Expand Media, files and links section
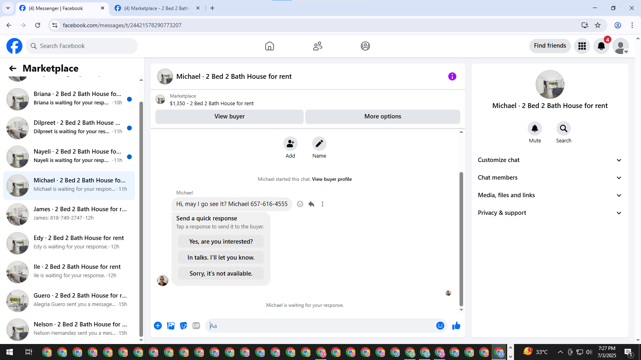 [x=550, y=195]
